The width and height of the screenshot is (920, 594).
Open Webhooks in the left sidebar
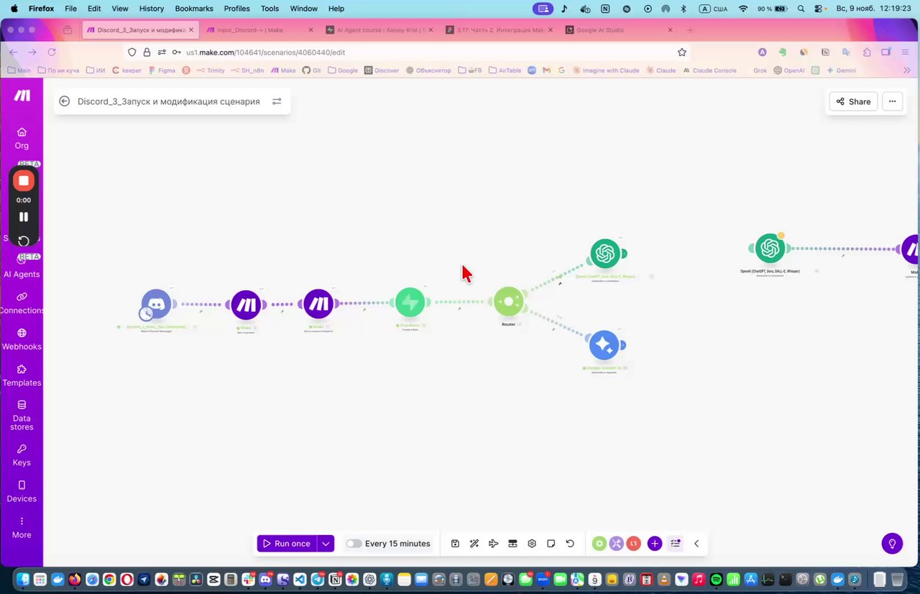[x=22, y=339]
